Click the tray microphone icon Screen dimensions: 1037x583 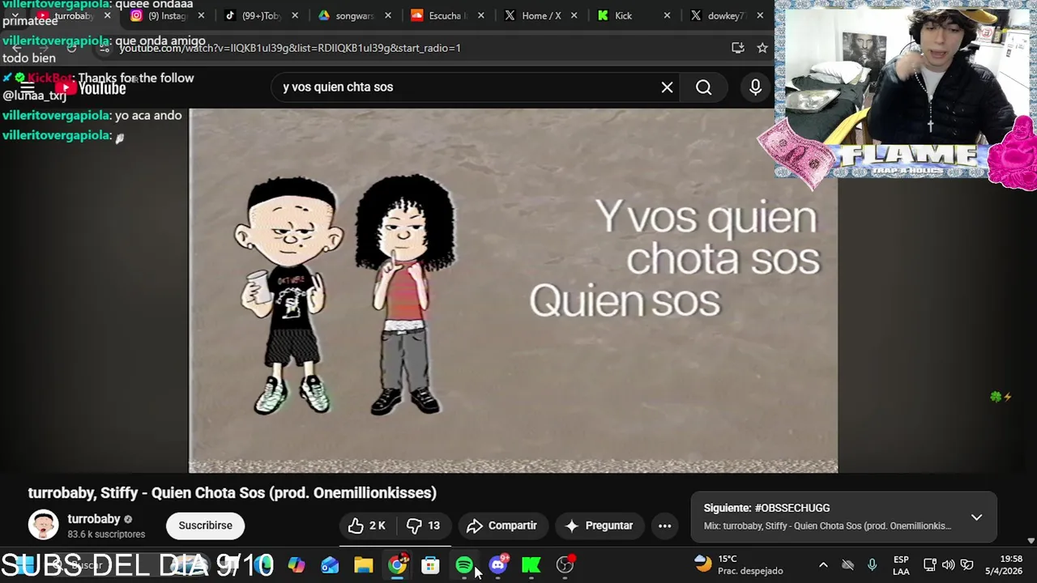pos(872,564)
